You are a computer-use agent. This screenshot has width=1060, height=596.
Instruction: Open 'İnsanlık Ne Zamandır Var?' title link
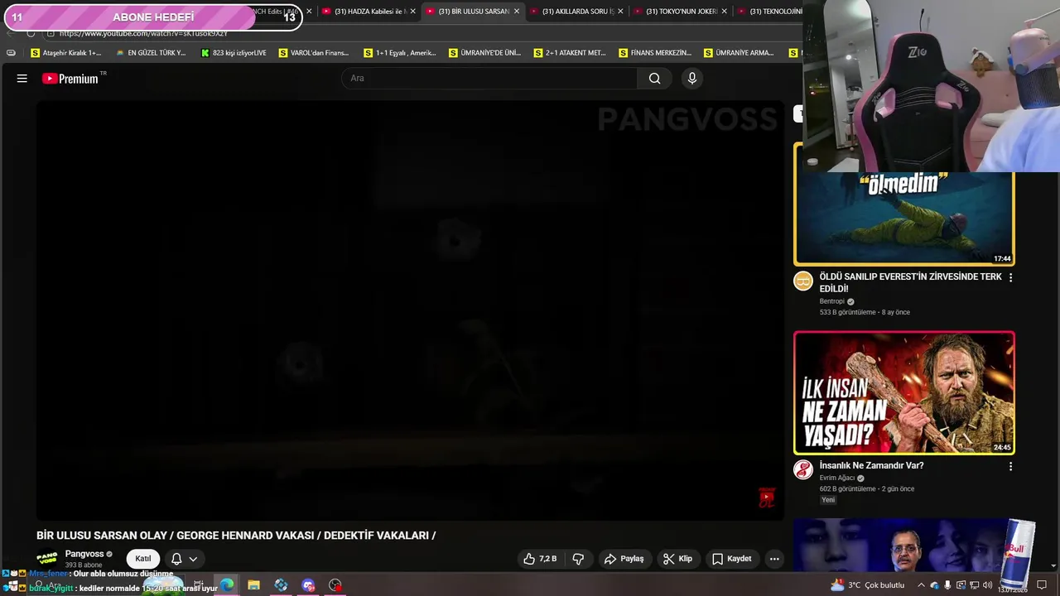(871, 465)
